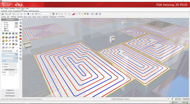Click the orange diamond component filter icon

[x=7, y=41]
